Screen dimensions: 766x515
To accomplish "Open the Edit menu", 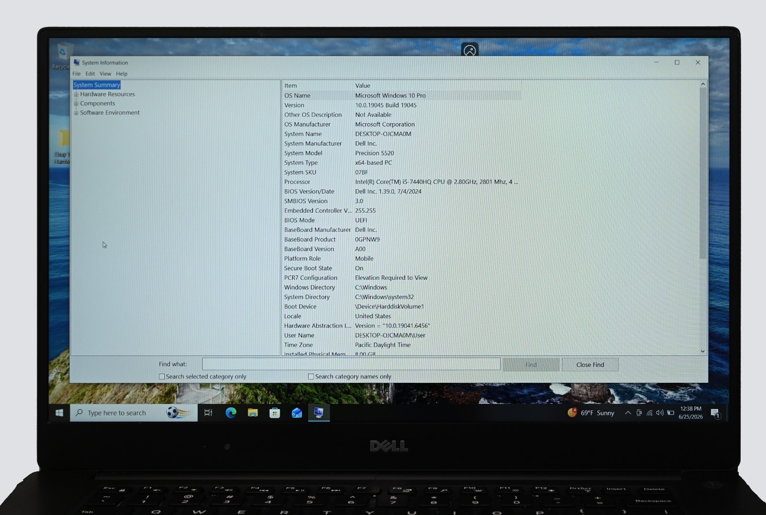I will (90, 74).
